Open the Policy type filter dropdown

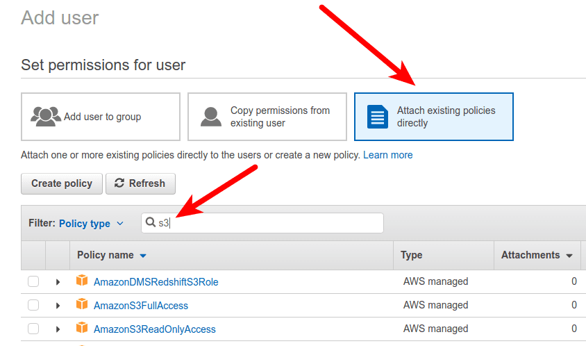[91, 223]
